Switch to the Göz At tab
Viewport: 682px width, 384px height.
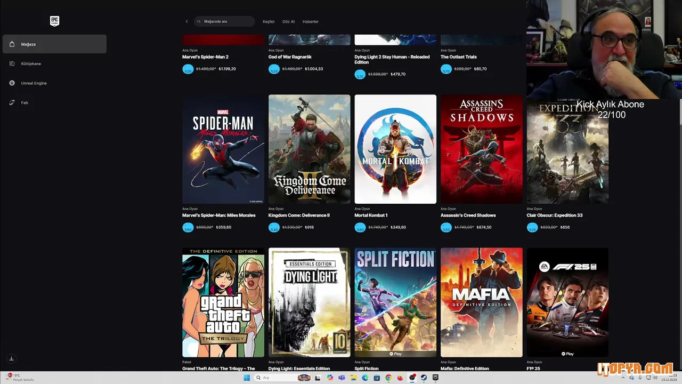(x=288, y=21)
